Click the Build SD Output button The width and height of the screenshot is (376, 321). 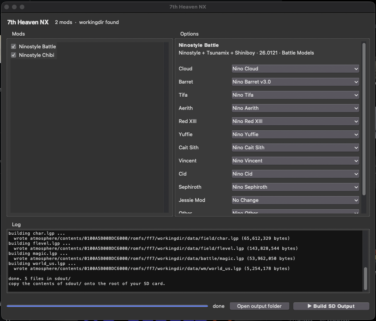click(x=331, y=306)
